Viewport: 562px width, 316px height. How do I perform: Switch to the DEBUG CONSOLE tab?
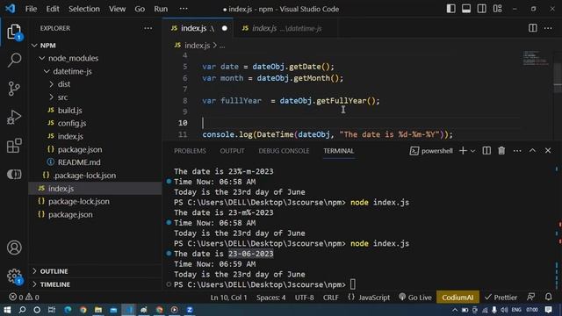click(x=284, y=151)
